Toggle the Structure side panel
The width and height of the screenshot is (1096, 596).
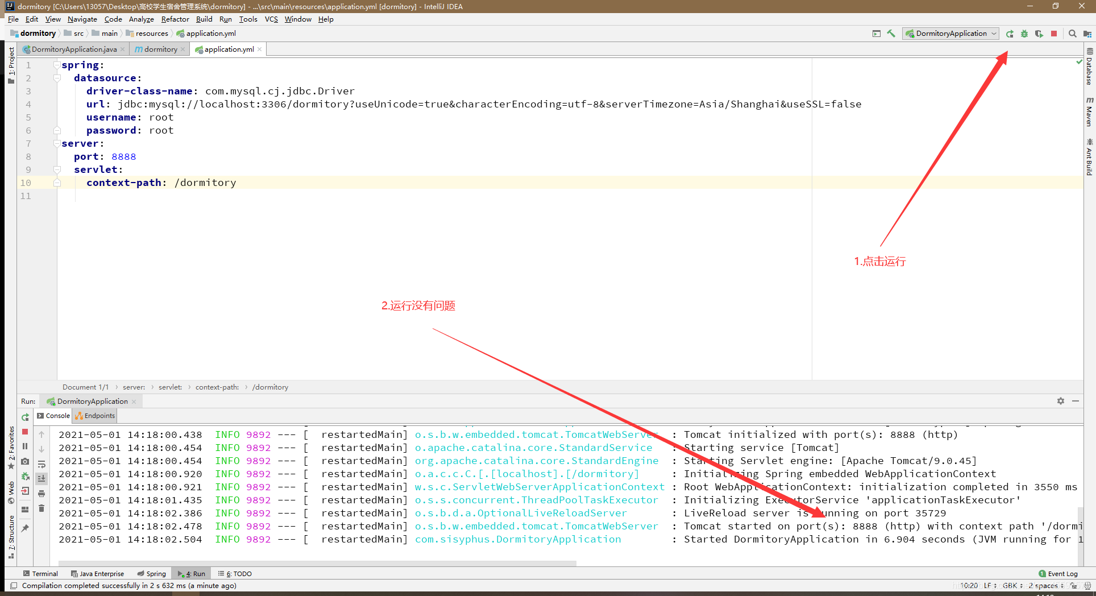[x=11, y=537]
